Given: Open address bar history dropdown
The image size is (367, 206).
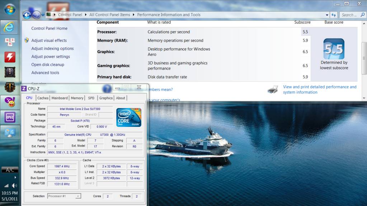Looking at the screenshot, I should [327, 15].
